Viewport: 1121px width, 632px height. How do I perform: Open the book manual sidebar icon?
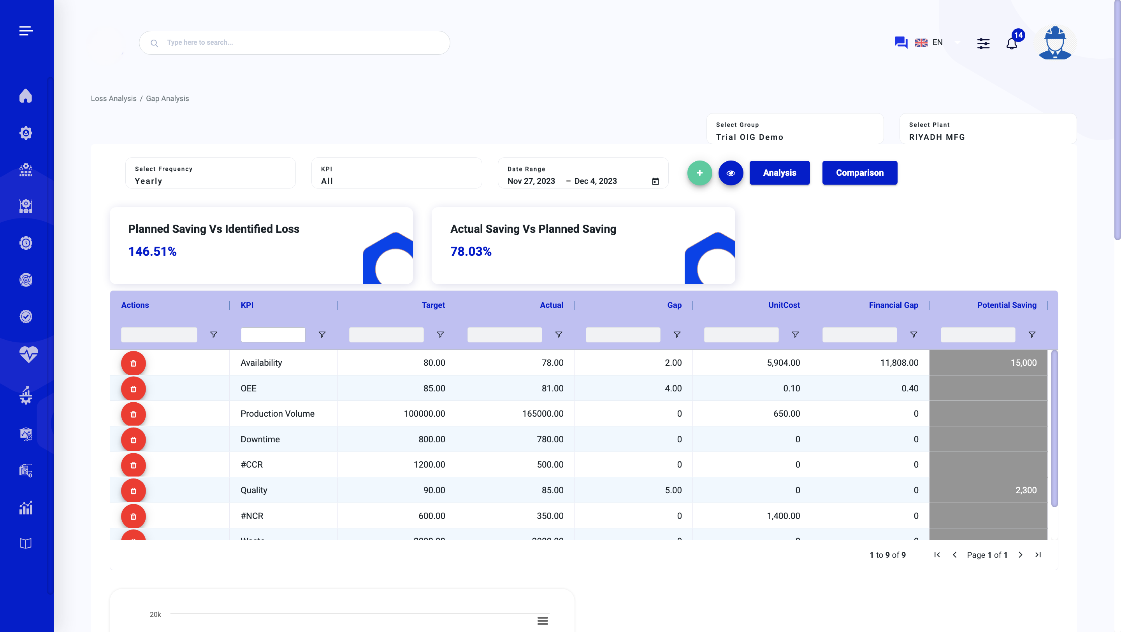click(x=26, y=543)
